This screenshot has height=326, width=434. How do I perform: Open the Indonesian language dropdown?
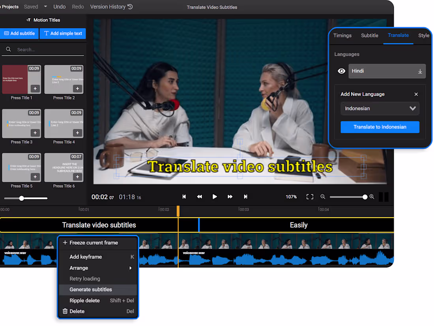[x=380, y=108]
